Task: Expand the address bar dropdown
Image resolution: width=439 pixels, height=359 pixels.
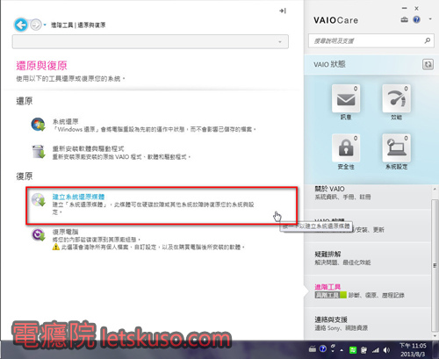Action: [x=280, y=42]
